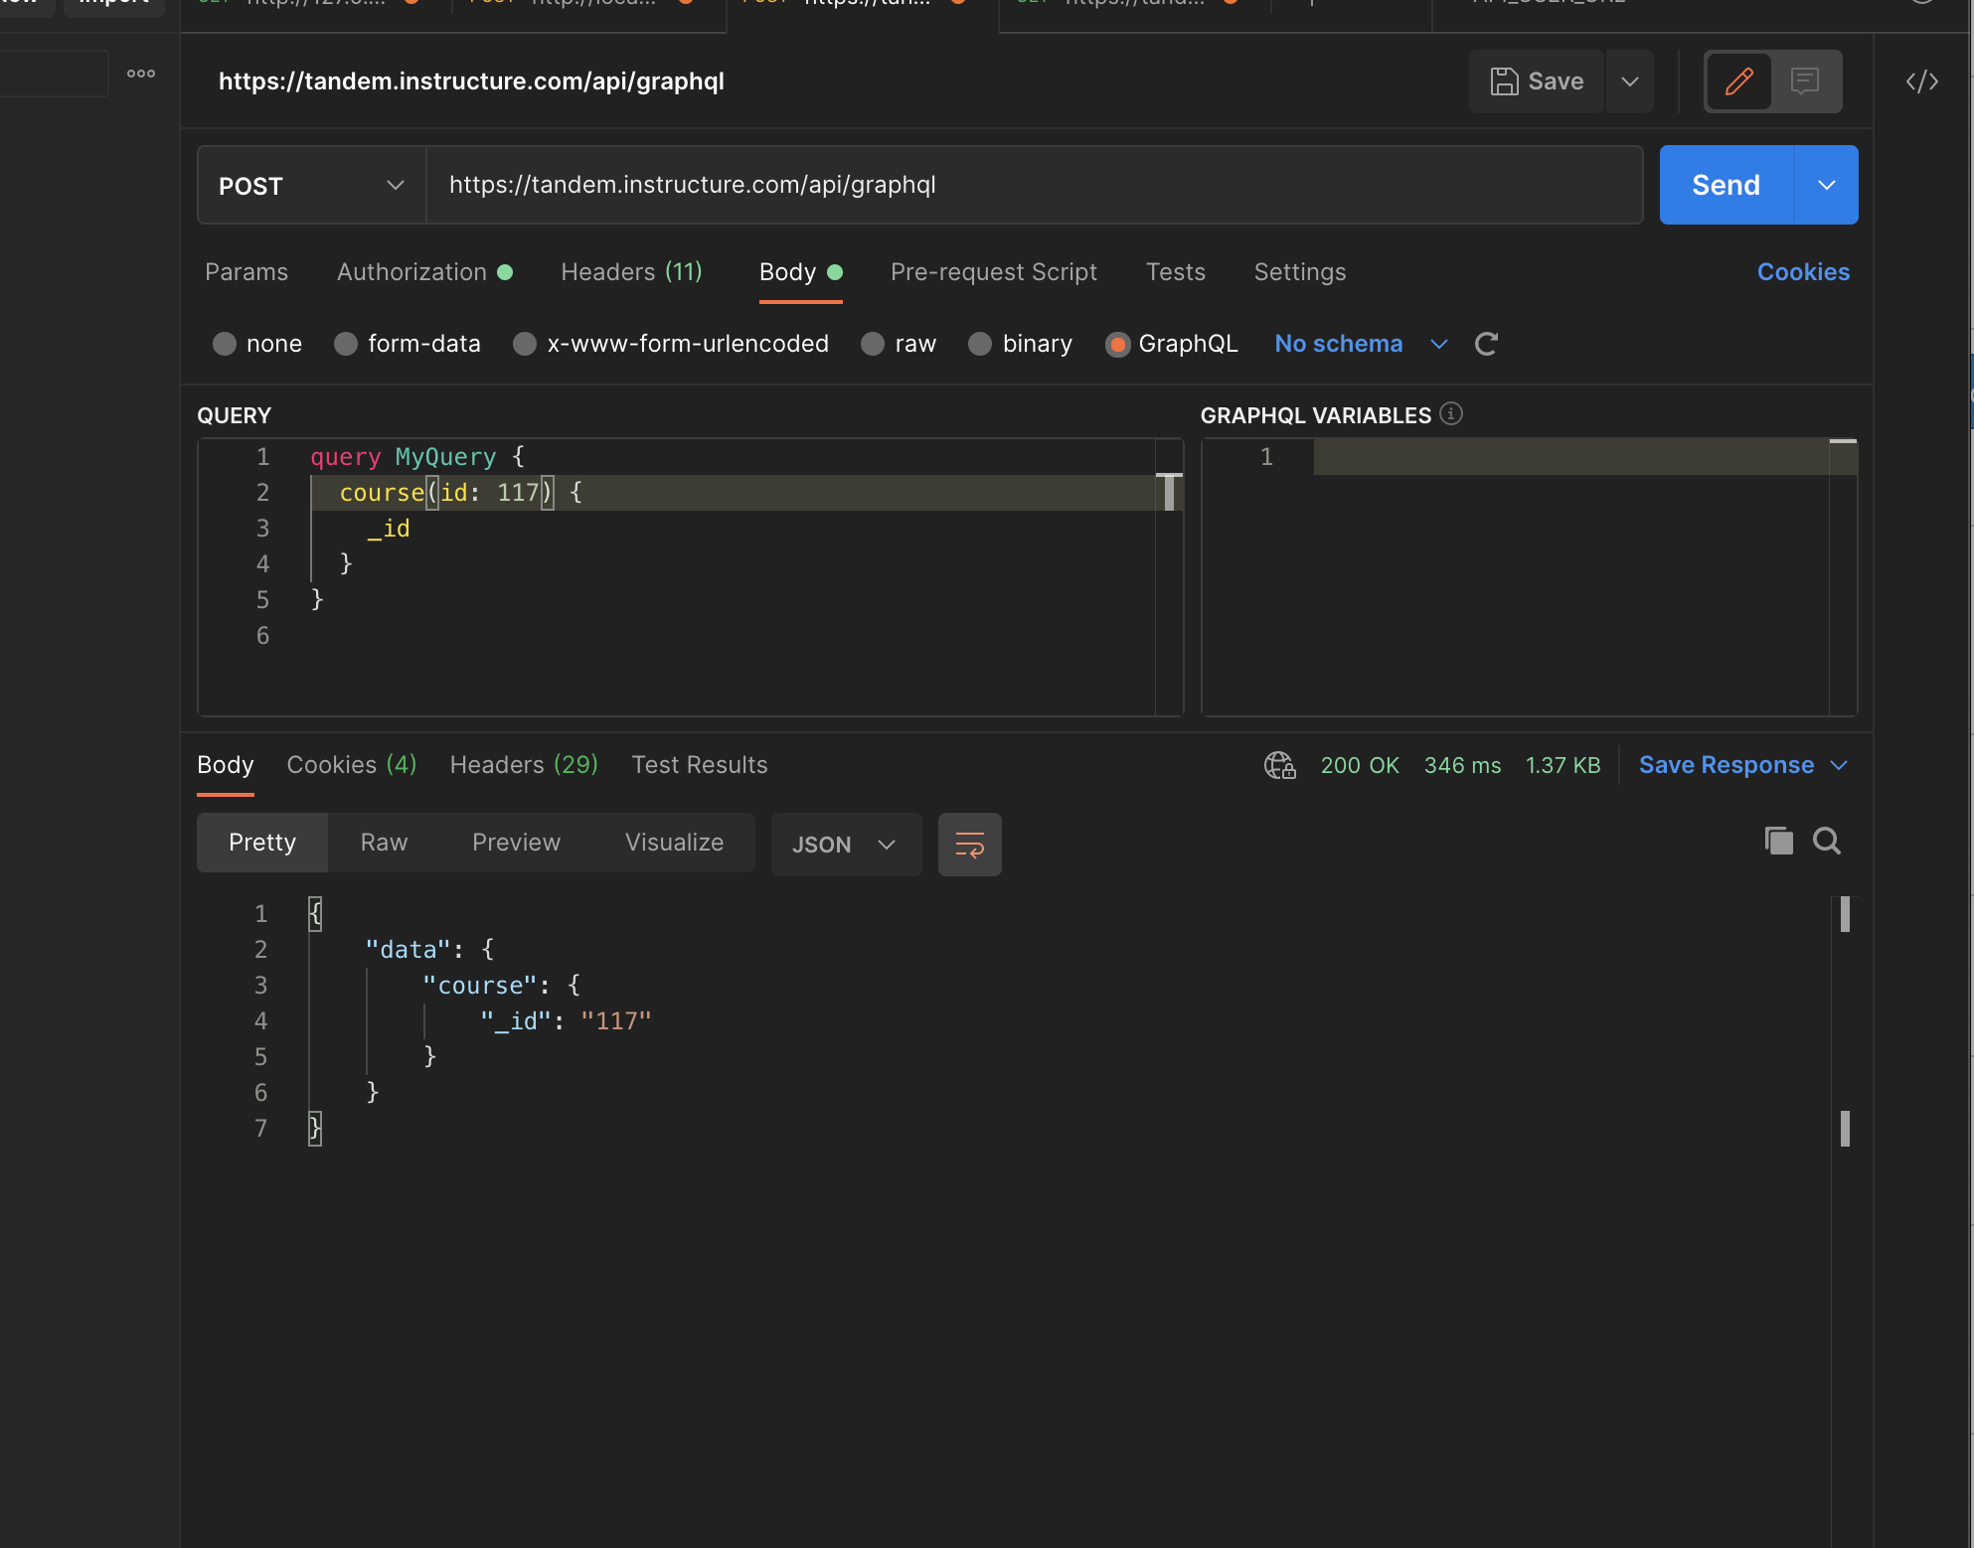Screen dimensions: 1974x1548
Task: Toggle word wrap in response body
Action: [x=969, y=845]
